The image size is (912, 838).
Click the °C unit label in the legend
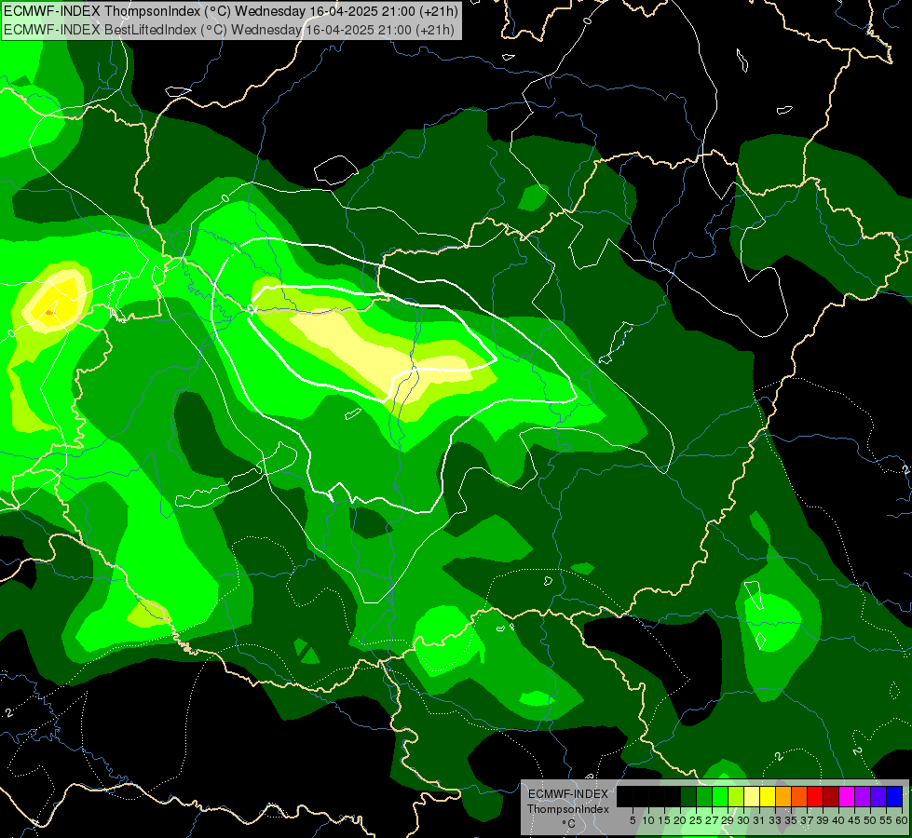tap(569, 824)
